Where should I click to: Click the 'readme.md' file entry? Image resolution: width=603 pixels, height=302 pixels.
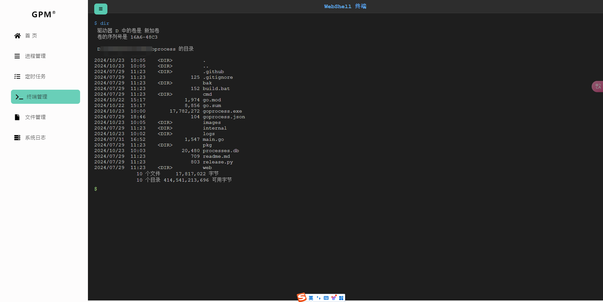click(x=216, y=156)
